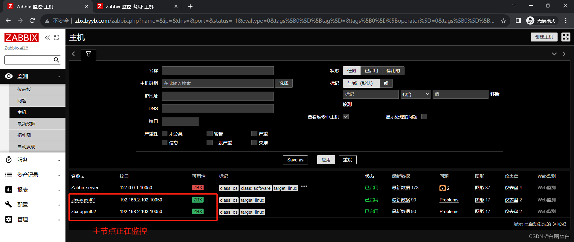Go back in browser history

point(8,21)
